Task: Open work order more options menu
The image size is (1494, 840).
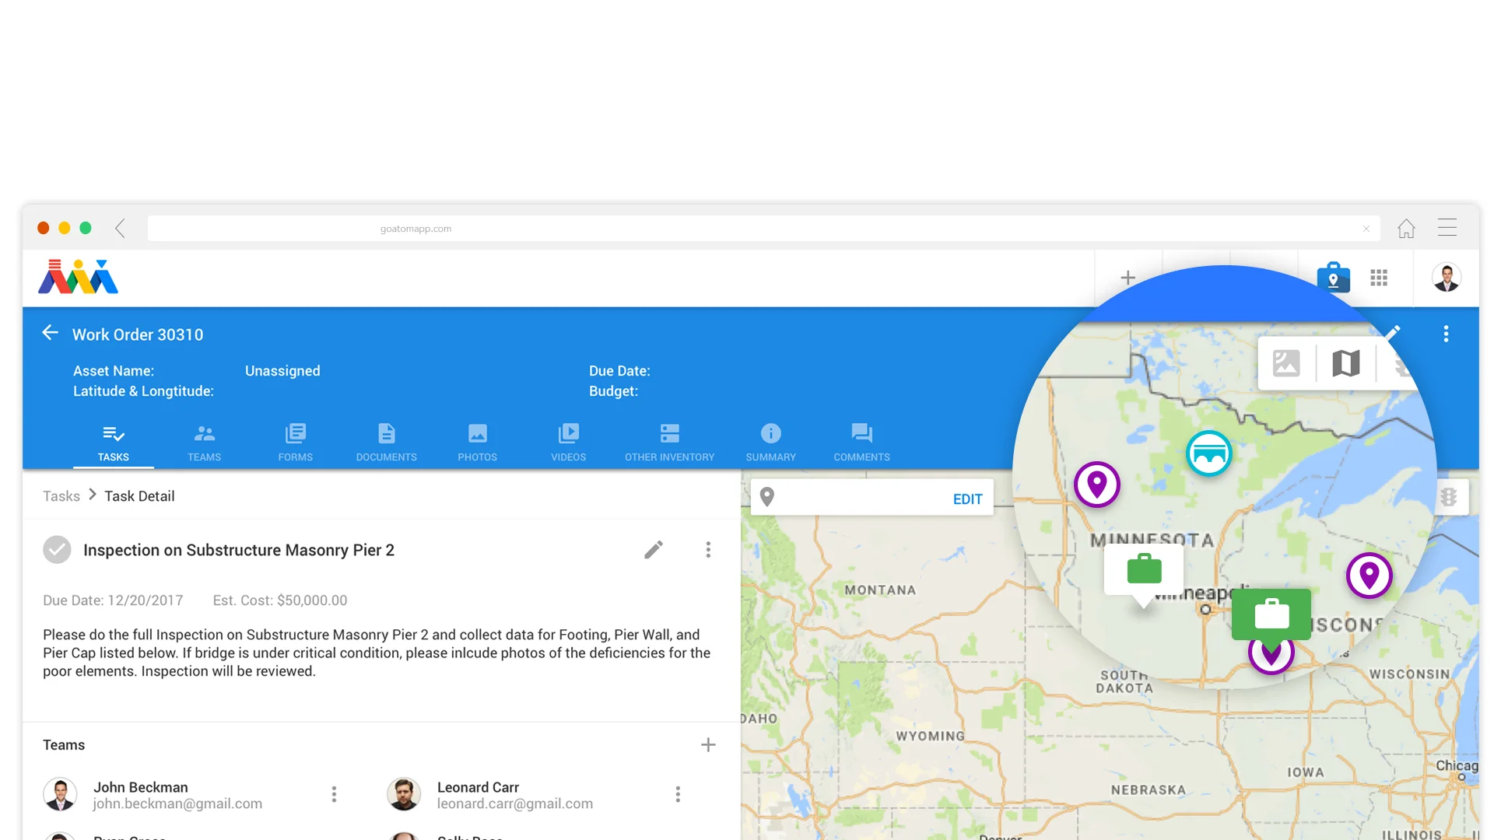Action: tap(1447, 334)
